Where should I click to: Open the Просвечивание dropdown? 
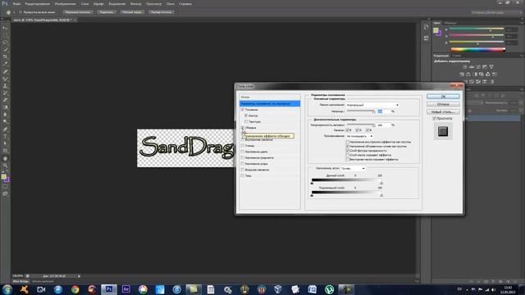(x=359, y=137)
